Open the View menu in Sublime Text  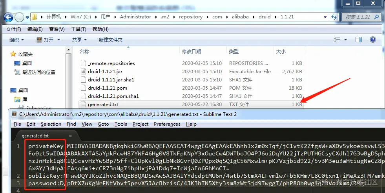[x=87, y=124]
